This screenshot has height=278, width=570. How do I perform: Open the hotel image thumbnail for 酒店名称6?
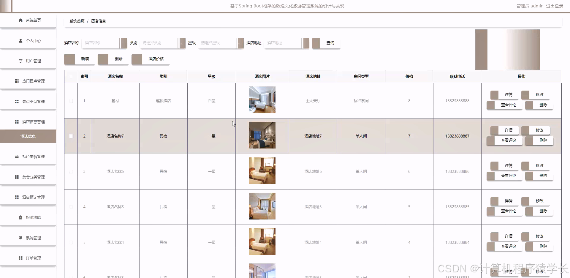point(262,171)
